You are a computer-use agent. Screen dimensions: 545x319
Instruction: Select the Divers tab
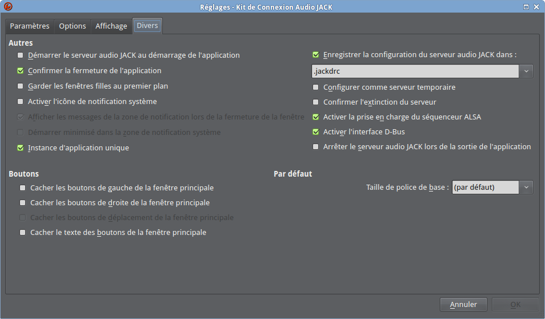point(147,26)
